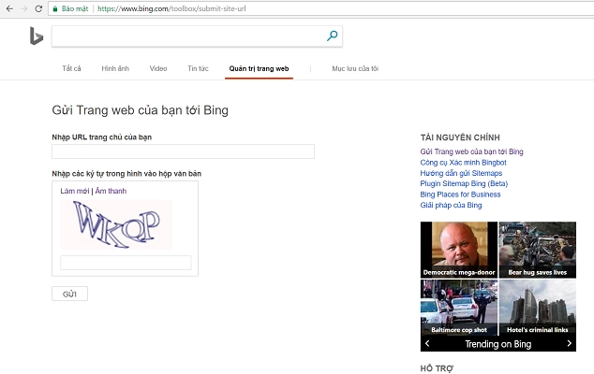Open the Bing logo home link
The image size is (594, 374).
click(x=37, y=36)
